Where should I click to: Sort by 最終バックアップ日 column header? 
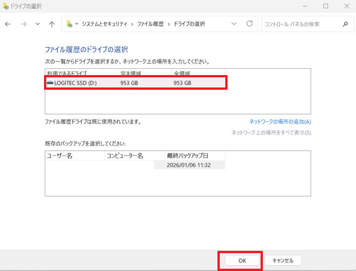(188, 156)
